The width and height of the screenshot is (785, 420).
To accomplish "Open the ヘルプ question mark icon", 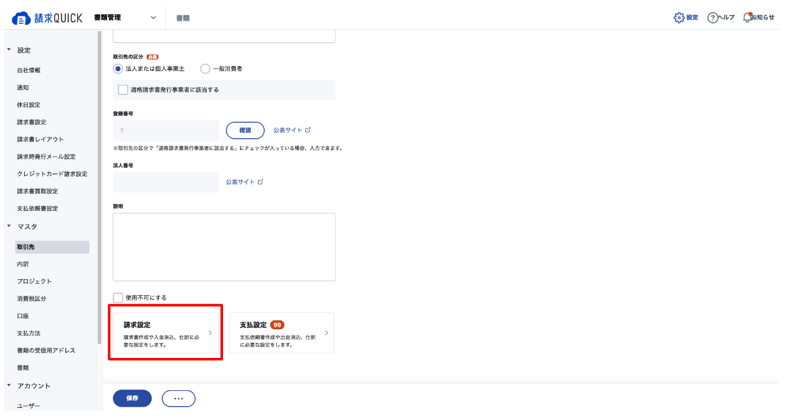I will pyautogui.click(x=712, y=17).
